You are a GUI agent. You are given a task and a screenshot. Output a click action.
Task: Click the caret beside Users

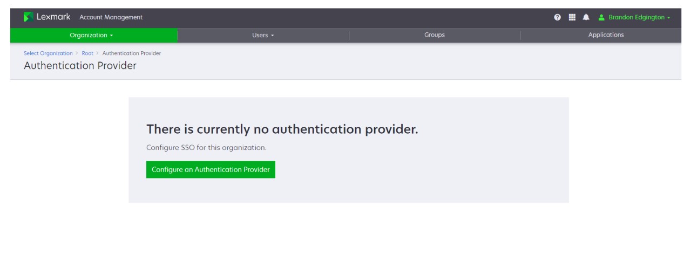point(273,36)
